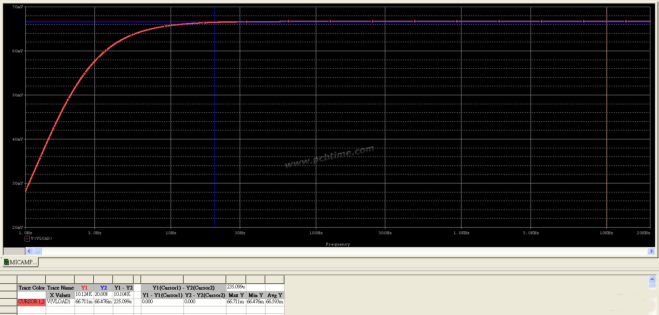Viewport: 659px width, 315px height.
Task: Click the Avg Y column header
Action: (275, 295)
